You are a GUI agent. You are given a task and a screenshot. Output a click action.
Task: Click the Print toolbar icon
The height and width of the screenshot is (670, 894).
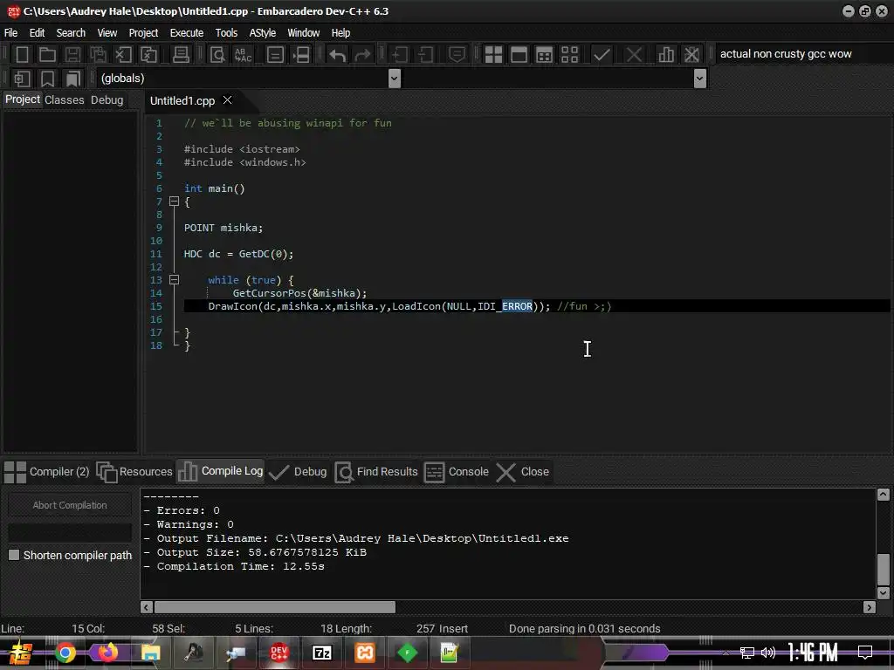pyautogui.click(x=181, y=55)
